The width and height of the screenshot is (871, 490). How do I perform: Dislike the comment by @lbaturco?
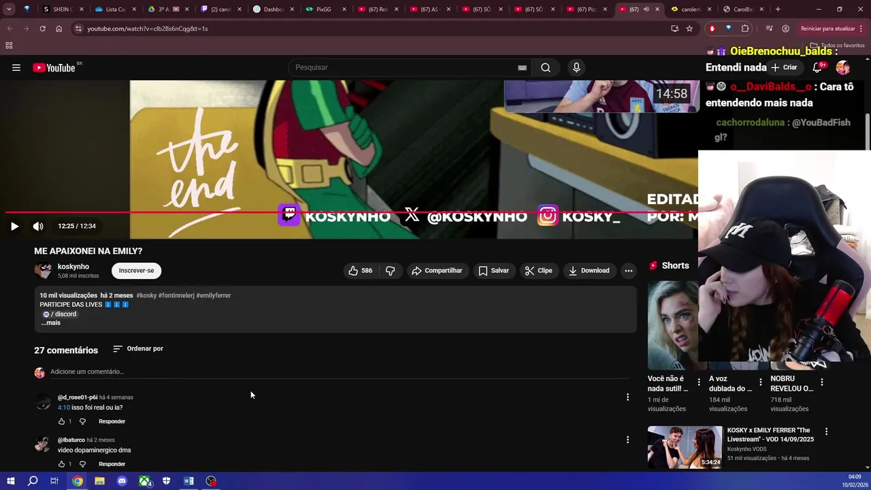pos(82,464)
